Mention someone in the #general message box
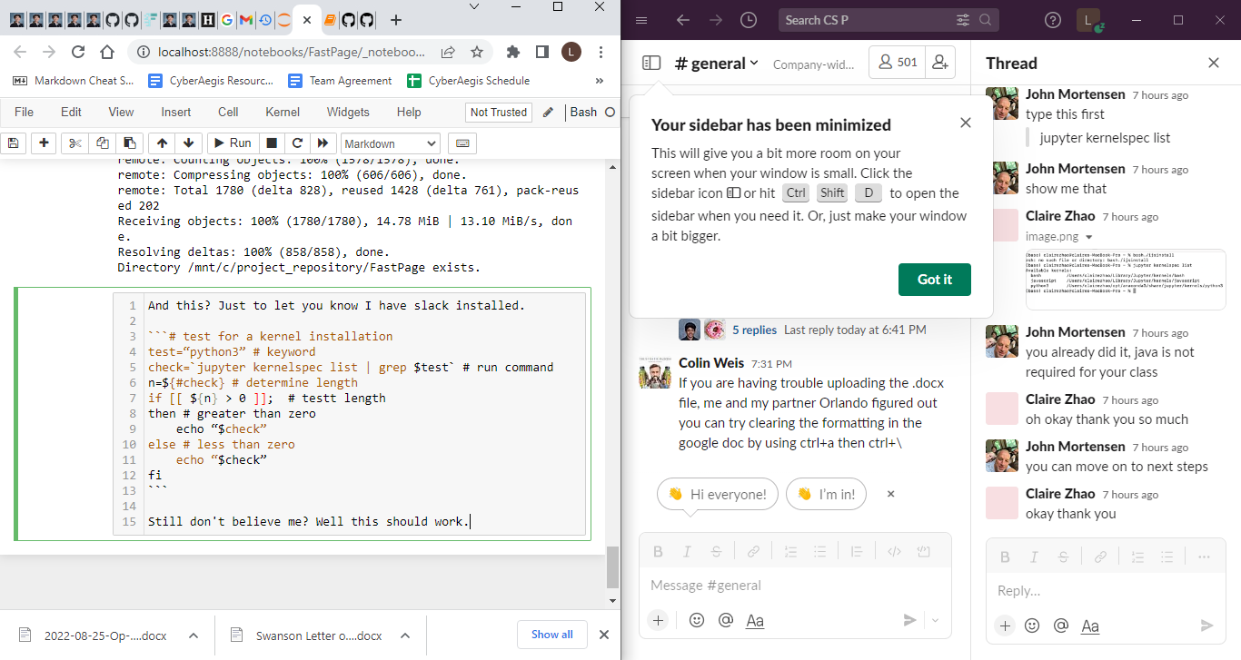The width and height of the screenshot is (1241, 660). [x=725, y=620]
